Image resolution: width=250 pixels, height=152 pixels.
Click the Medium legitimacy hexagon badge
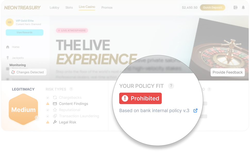pos(23,109)
